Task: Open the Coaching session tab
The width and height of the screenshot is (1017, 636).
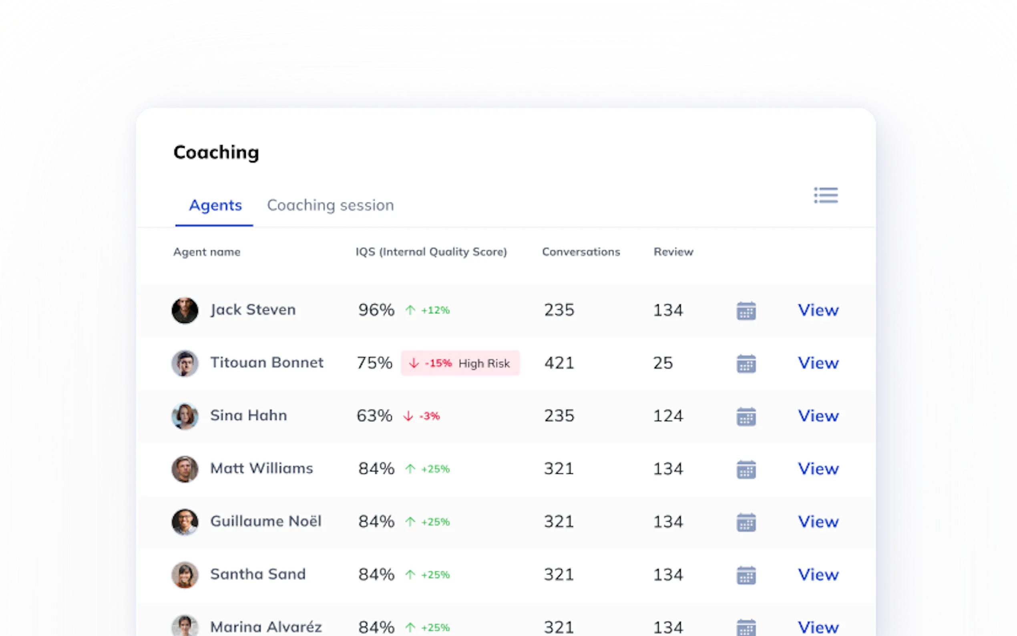Action: tap(330, 205)
